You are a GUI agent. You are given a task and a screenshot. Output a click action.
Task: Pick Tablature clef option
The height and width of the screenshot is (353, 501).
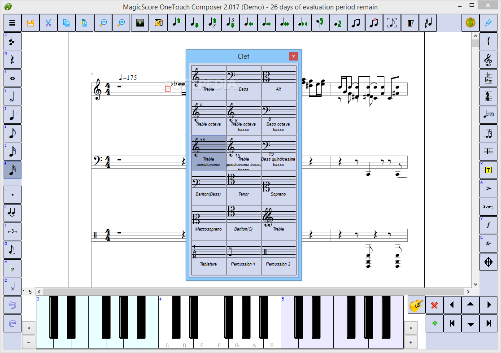click(209, 258)
